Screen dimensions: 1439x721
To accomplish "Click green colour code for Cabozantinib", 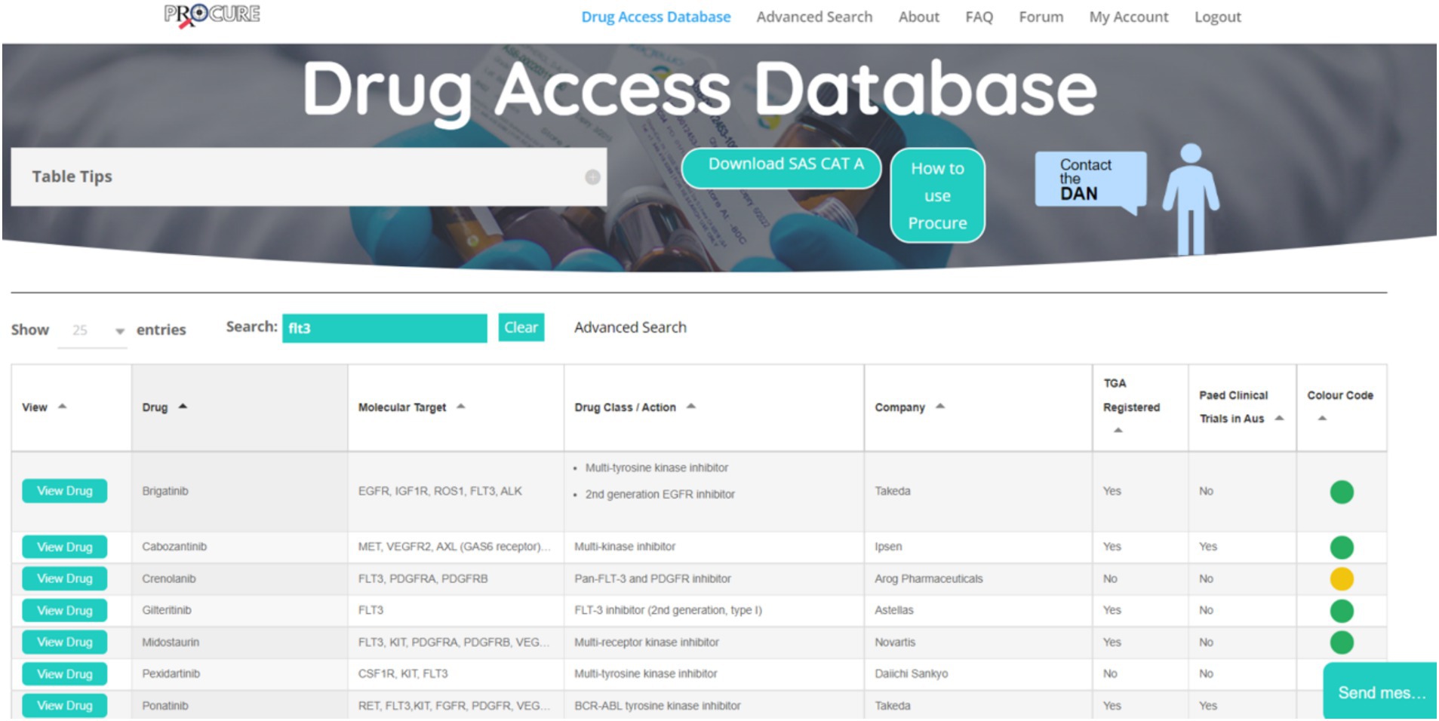I will point(1341,548).
